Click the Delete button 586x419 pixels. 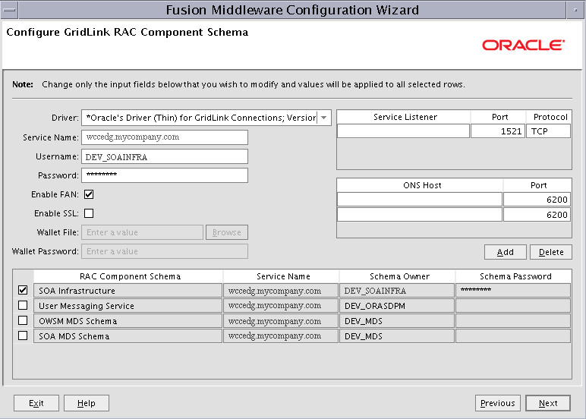(x=551, y=252)
